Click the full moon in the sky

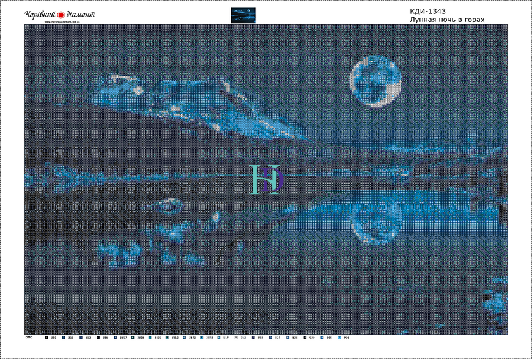376,81
